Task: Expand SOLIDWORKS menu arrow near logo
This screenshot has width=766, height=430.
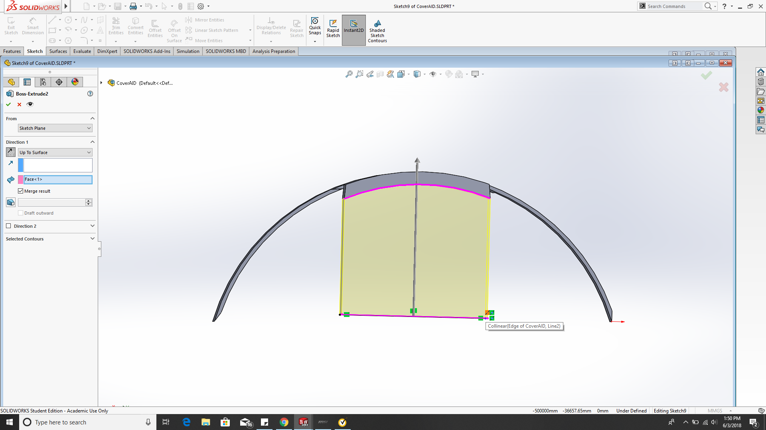Action: pyautogui.click(x=66, y=6)
